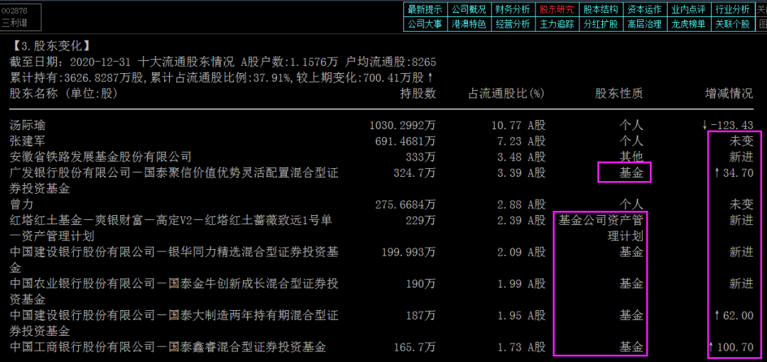Click the 截至日期 2020-12-31 date text
The height and width of the screenshot is (362, 767).
pos(71,62)
